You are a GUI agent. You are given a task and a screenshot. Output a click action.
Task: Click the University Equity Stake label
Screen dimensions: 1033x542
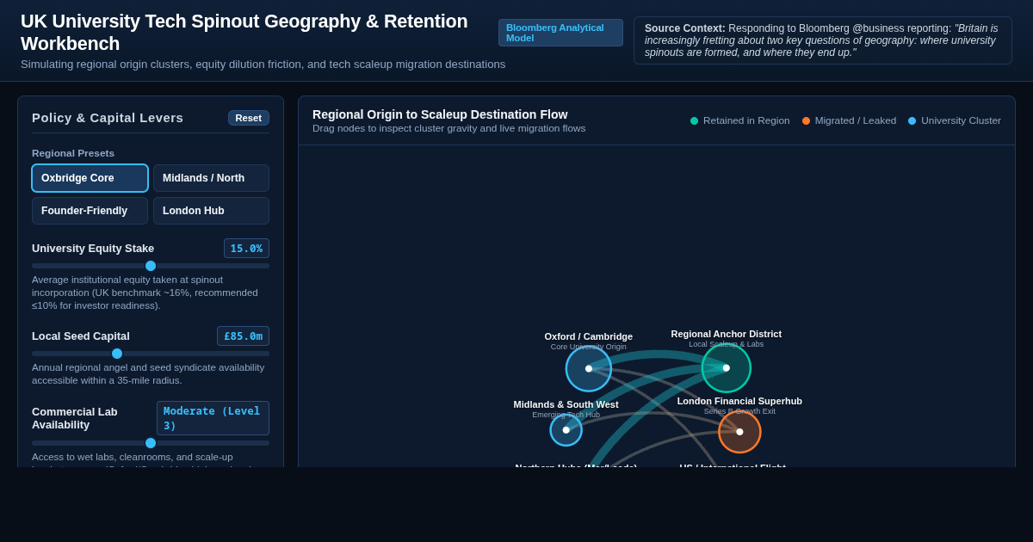coord(93,249)
